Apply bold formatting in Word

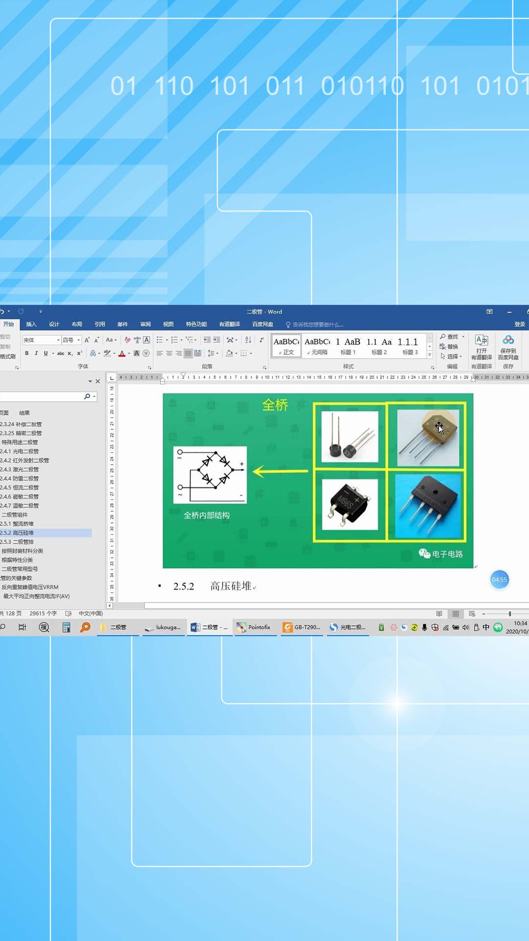click(x=27, y=353)
